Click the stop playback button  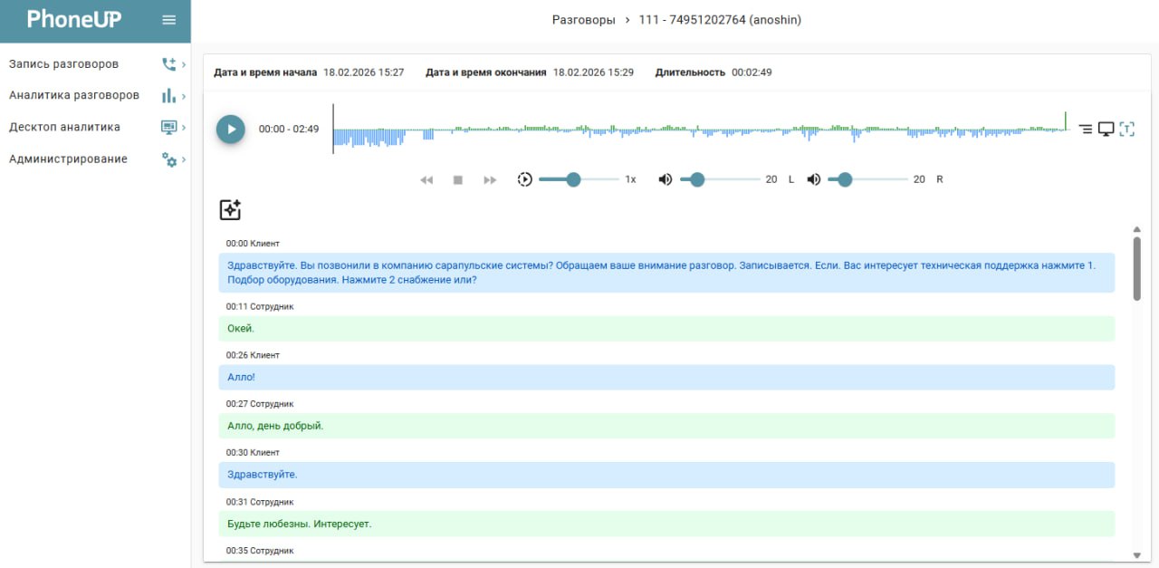(458, 180)
